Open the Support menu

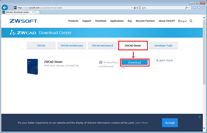coord(87,21)
